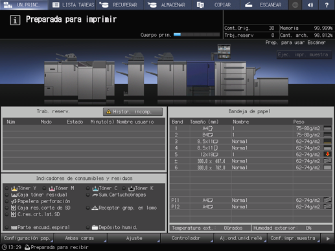Image resolution: width=335 pixels, height=251 pixels.
Task: Select the globe network icon
Action: click(x=295, y=5)
